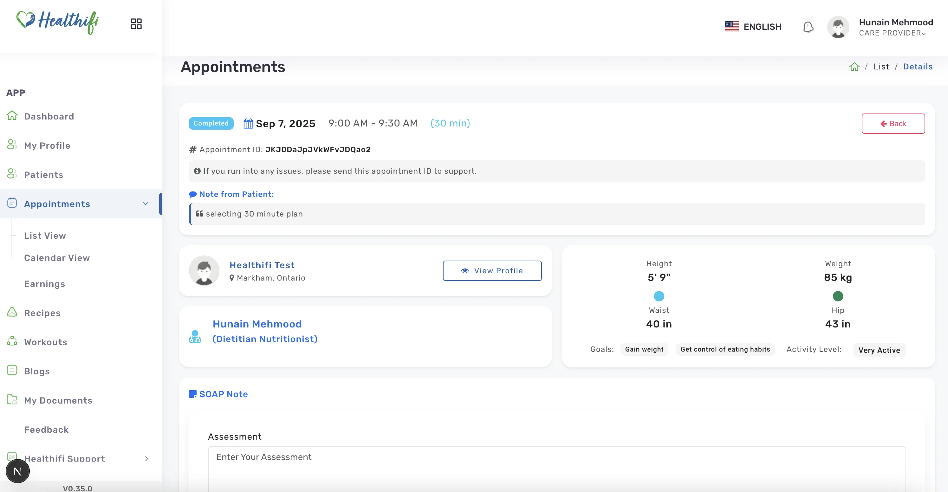Click the Back button

(x=893, y=124)
